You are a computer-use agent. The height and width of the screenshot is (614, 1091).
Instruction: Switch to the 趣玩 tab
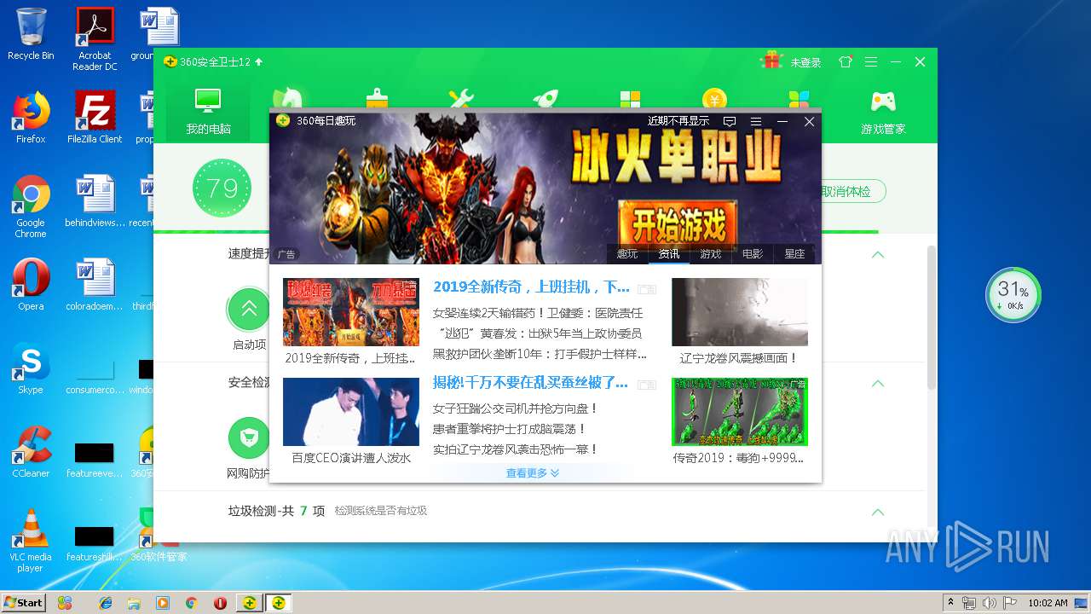(627, 253)
